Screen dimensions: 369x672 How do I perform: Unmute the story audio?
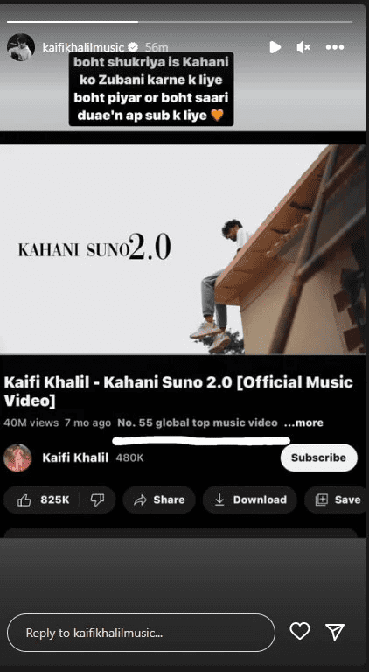(x=303, y=47)
